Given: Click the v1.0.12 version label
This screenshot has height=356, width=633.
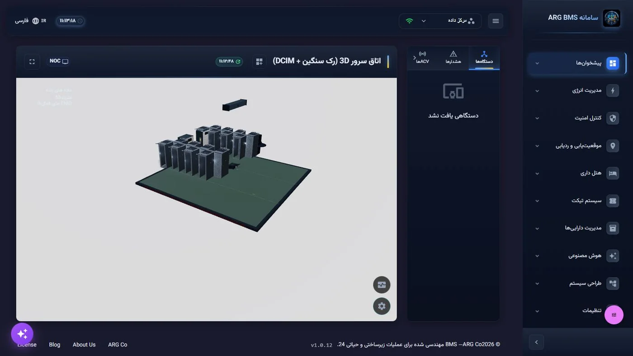Looking at the screenshot, I should [x=321, y=345].
